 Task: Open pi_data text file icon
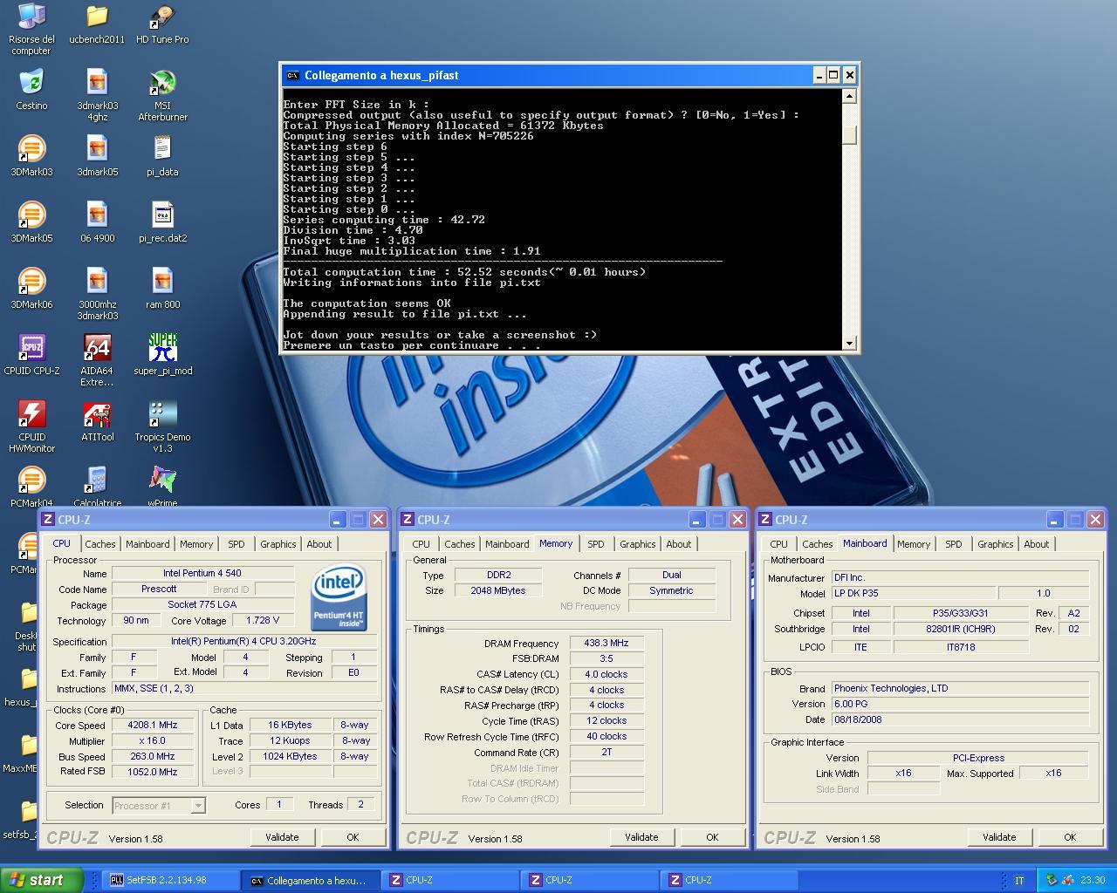(x=162, y=156)
